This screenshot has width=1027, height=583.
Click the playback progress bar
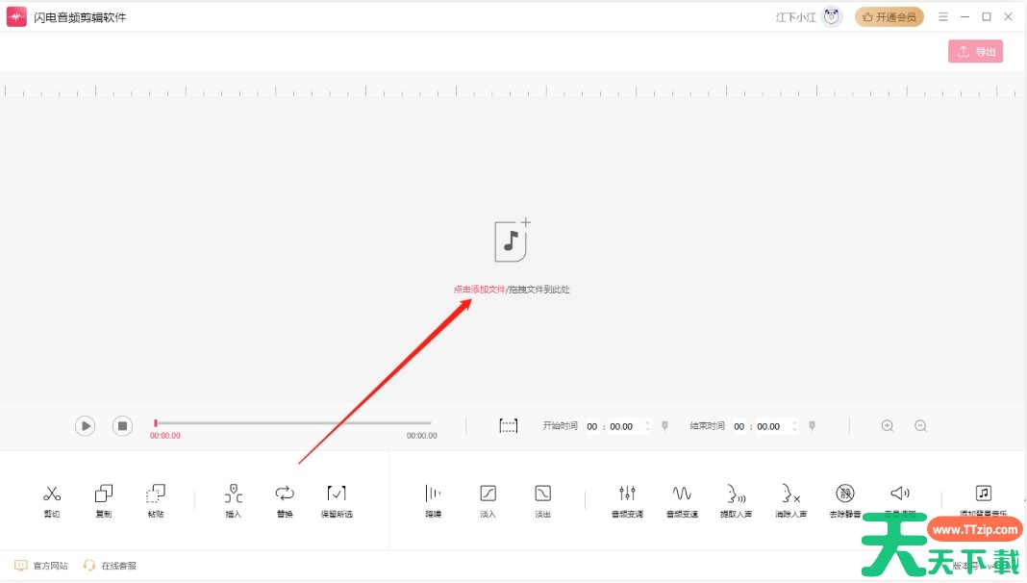[x=293, y=422]
